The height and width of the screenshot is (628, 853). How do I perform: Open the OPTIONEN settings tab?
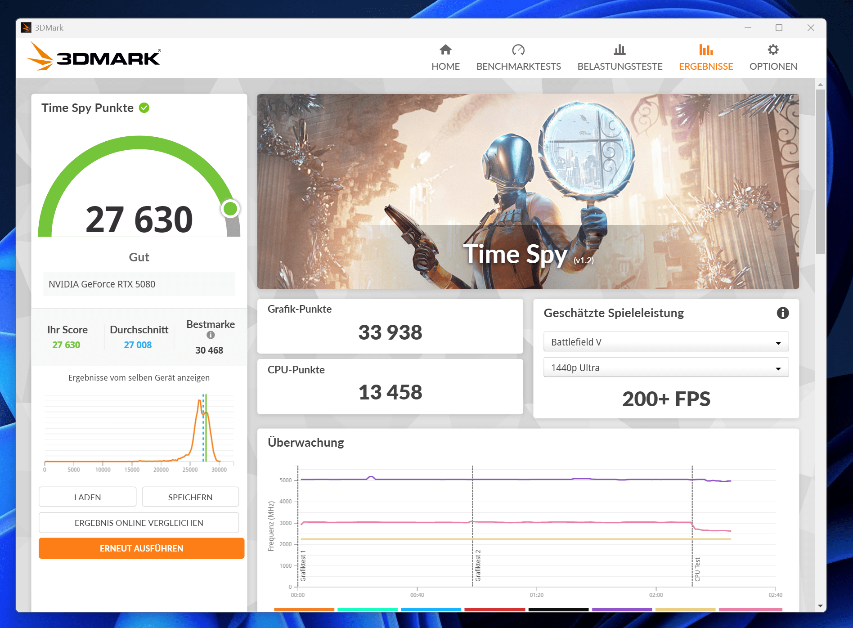[x=773, y=58]
